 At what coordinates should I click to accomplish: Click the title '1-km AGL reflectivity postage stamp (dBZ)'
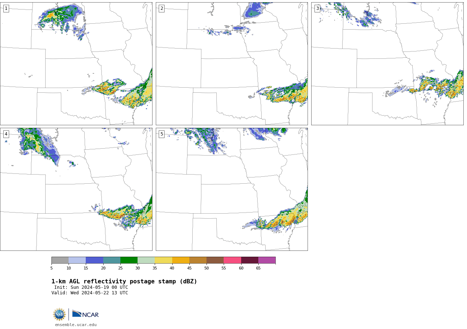pyautogui.click(x=124, y=282)
